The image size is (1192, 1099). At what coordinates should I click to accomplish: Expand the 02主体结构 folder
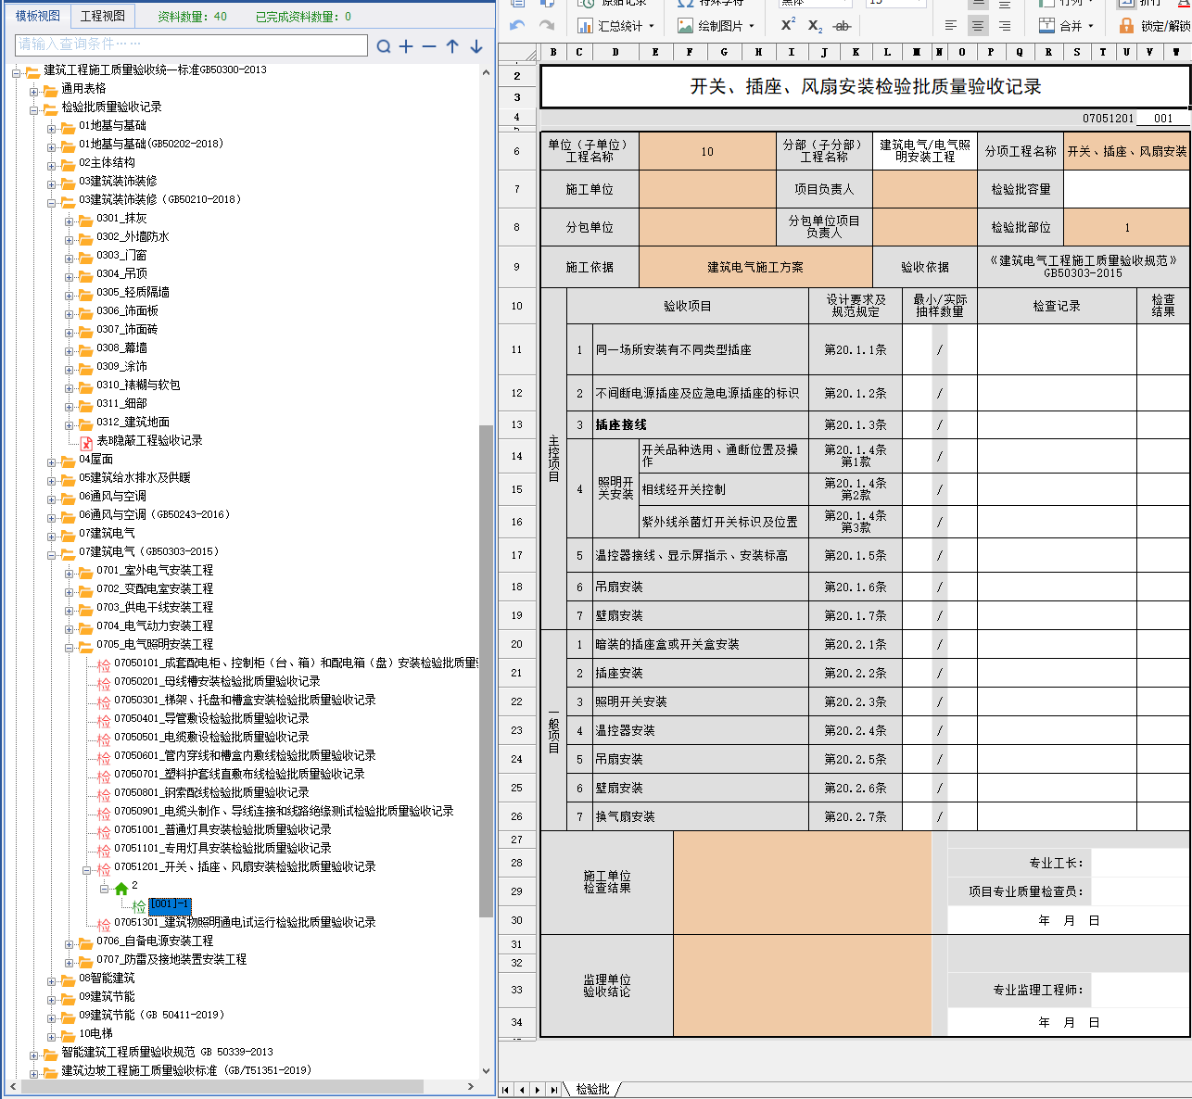pos(52,165)
